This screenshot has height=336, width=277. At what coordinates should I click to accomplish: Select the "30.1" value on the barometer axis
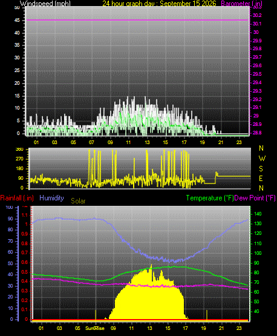pos(257,24)
